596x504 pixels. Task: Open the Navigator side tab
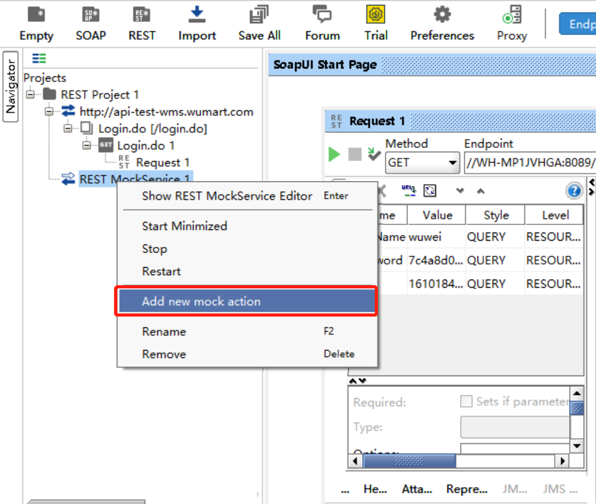tap(10, 87)
